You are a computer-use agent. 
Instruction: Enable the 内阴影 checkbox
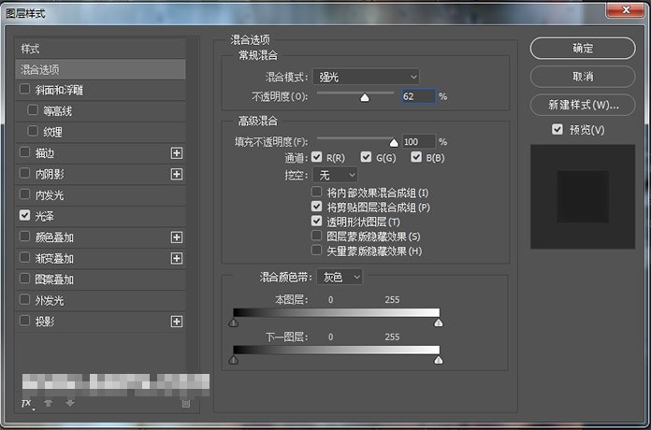(25, 173)
